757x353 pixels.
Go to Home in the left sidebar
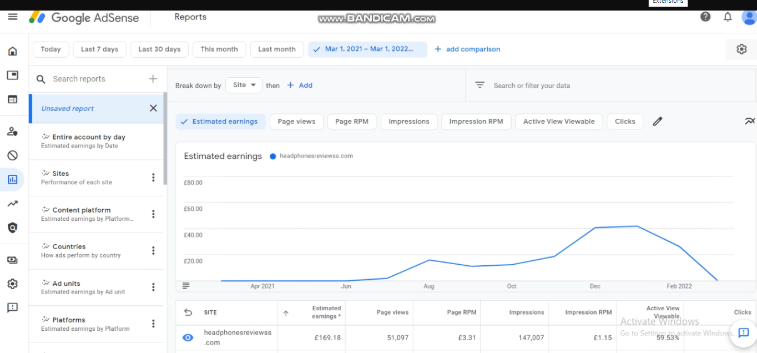point(12,51)
